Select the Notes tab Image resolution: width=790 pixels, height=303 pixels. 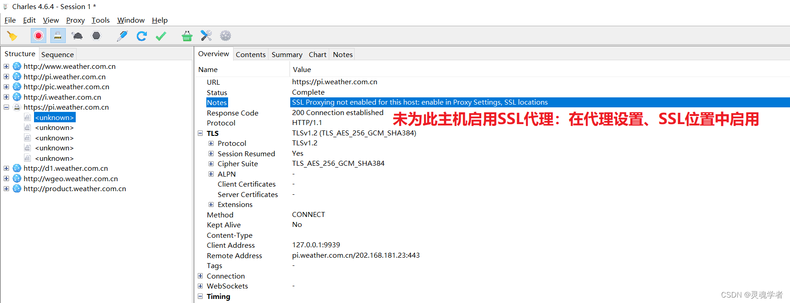[343, 54]
